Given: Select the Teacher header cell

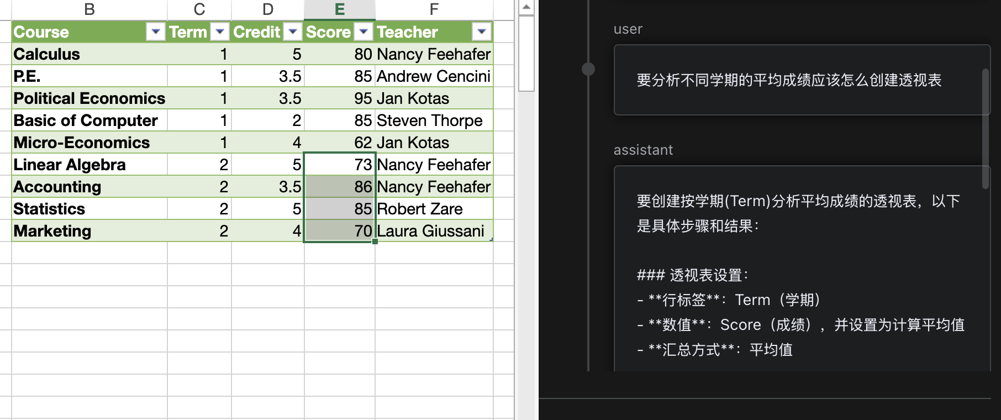Looking at the screenshot, I should coord(407,32).
